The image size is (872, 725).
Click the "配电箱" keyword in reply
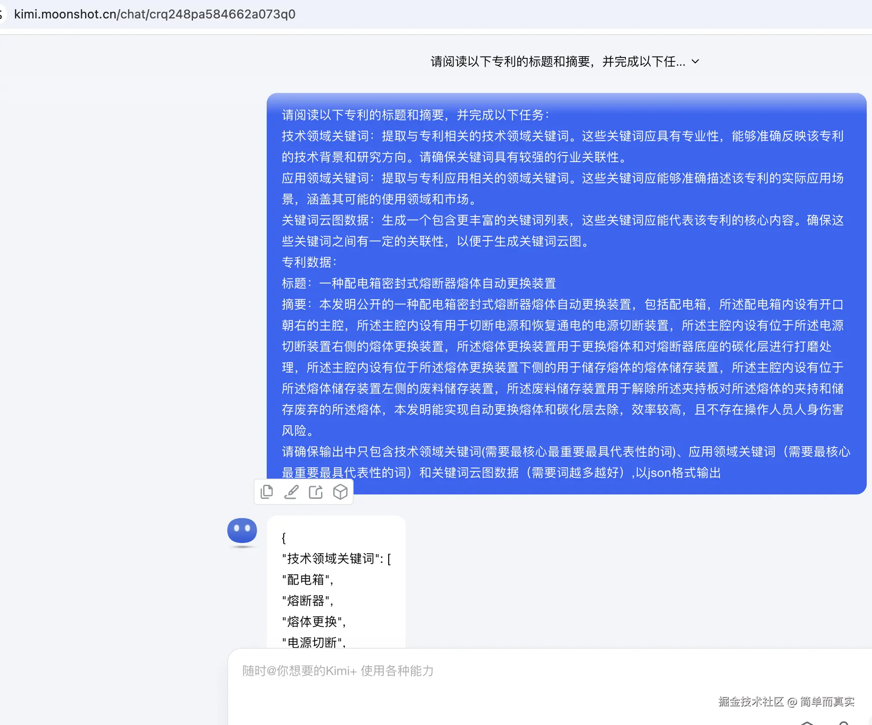click(307, 579)
